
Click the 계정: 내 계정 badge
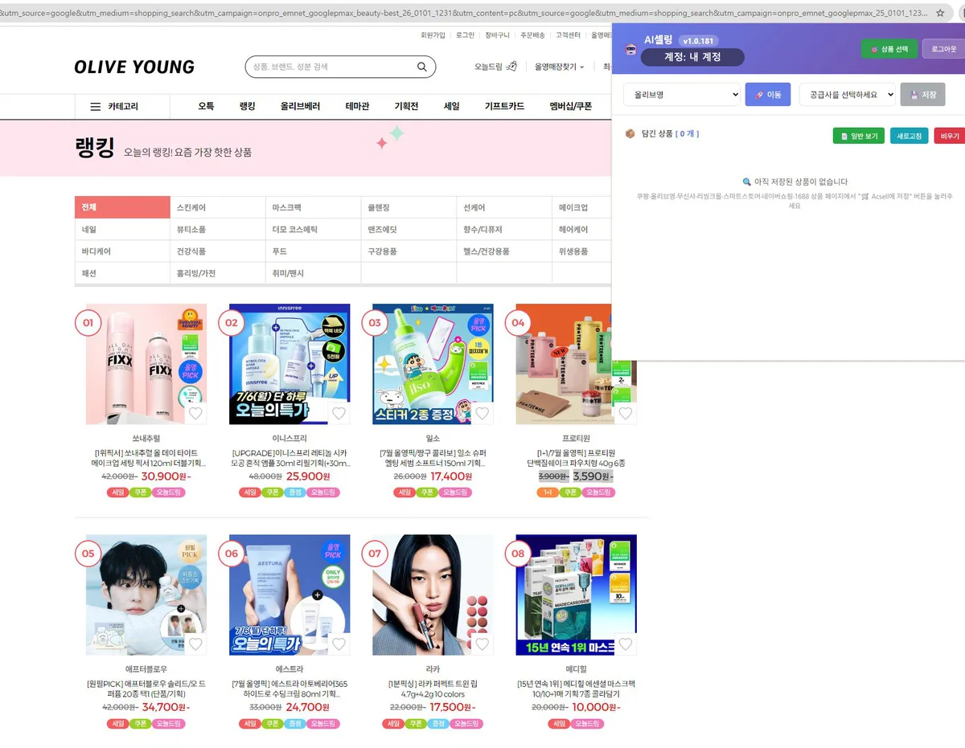click(x=692, y=57)
